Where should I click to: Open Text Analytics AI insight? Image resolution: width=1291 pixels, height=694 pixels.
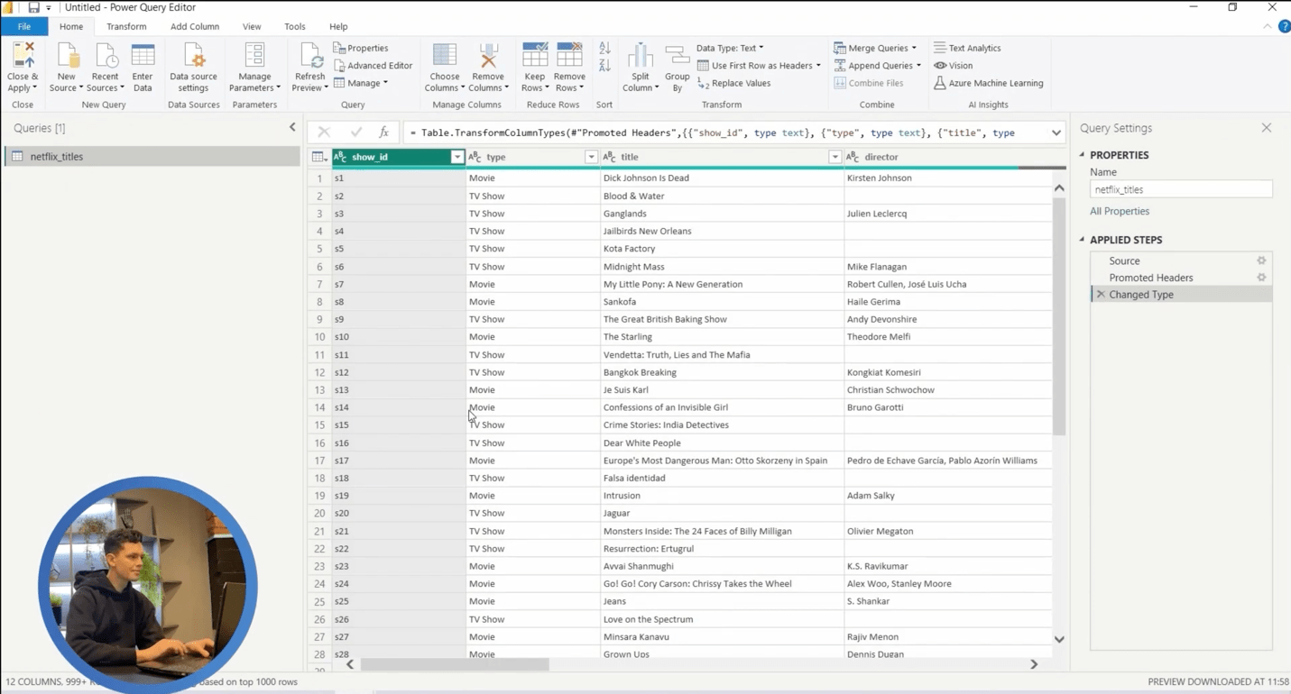coord(967,48)
